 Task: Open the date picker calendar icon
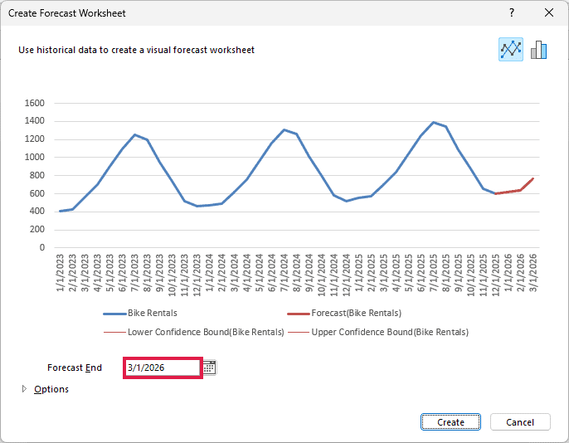209,368
